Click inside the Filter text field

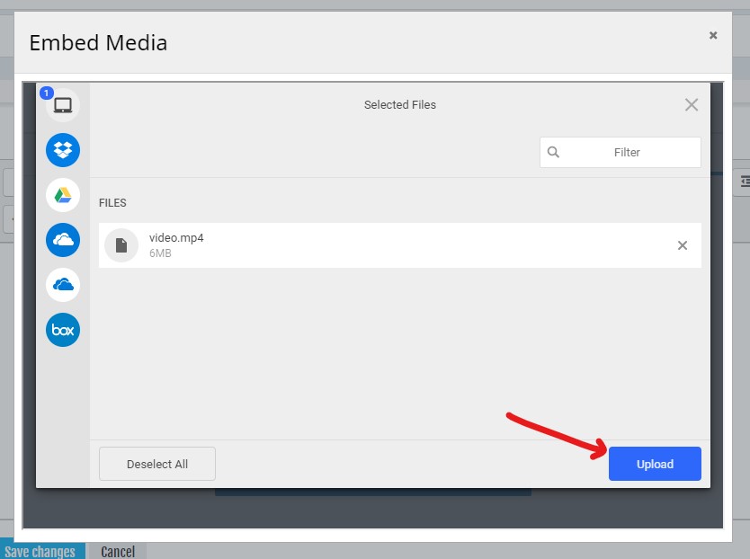627,152
